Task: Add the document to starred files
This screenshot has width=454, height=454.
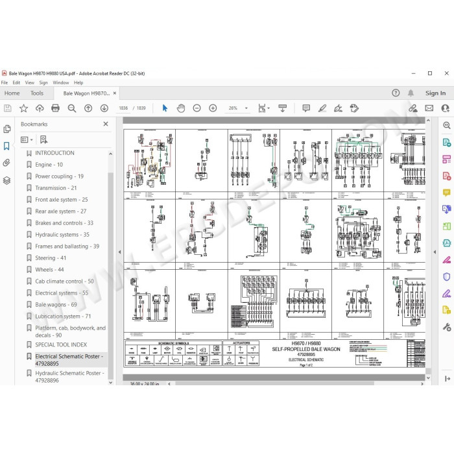Action: point(23,108)
